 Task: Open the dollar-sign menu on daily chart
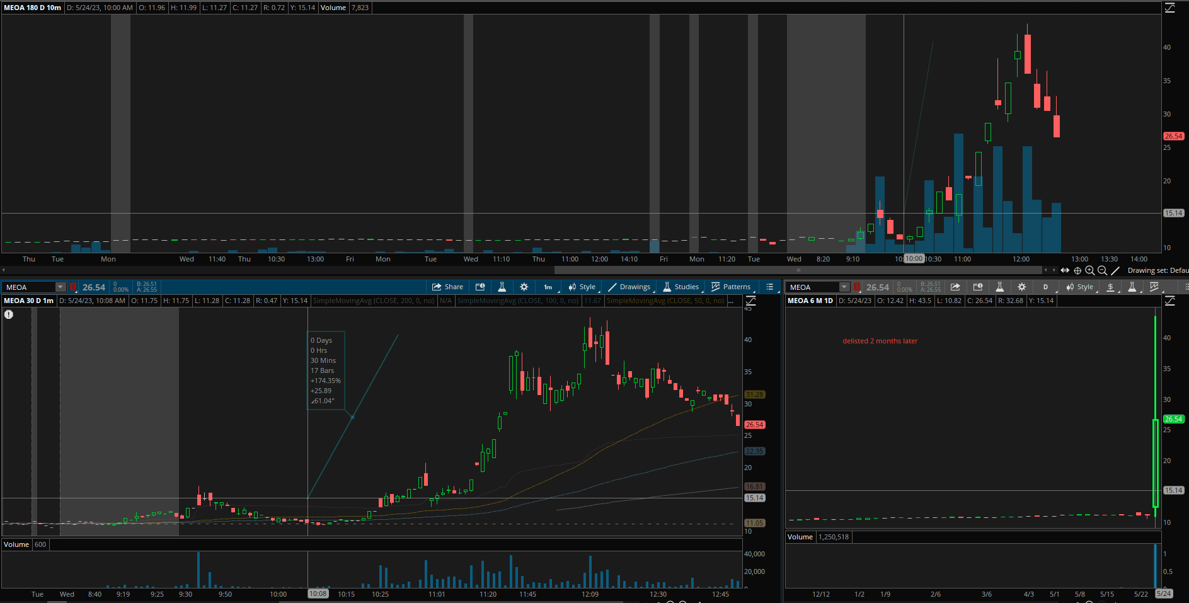1110,287
